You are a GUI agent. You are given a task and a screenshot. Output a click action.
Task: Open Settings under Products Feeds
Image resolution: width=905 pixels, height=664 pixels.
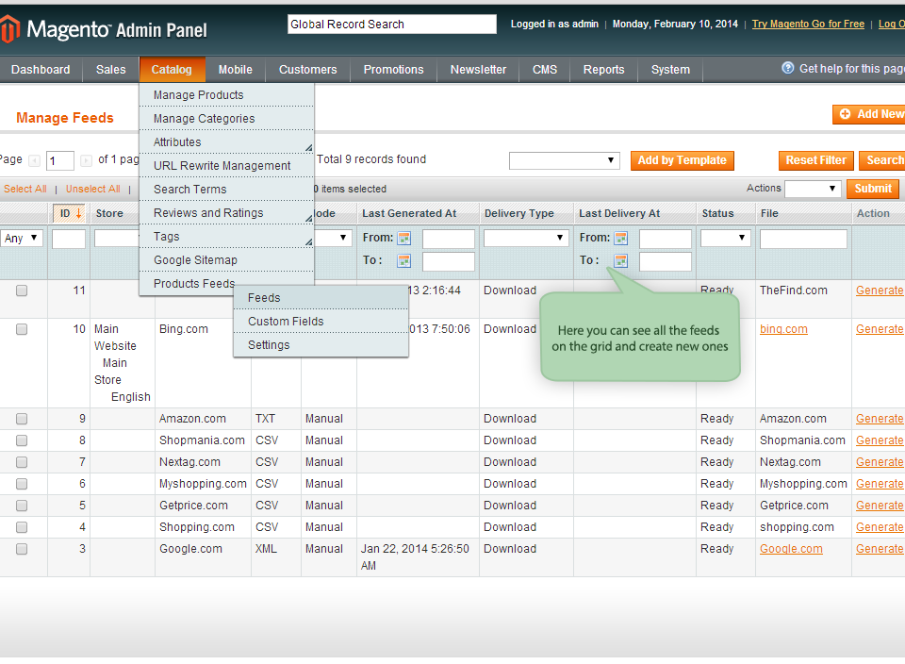point(321,345)
